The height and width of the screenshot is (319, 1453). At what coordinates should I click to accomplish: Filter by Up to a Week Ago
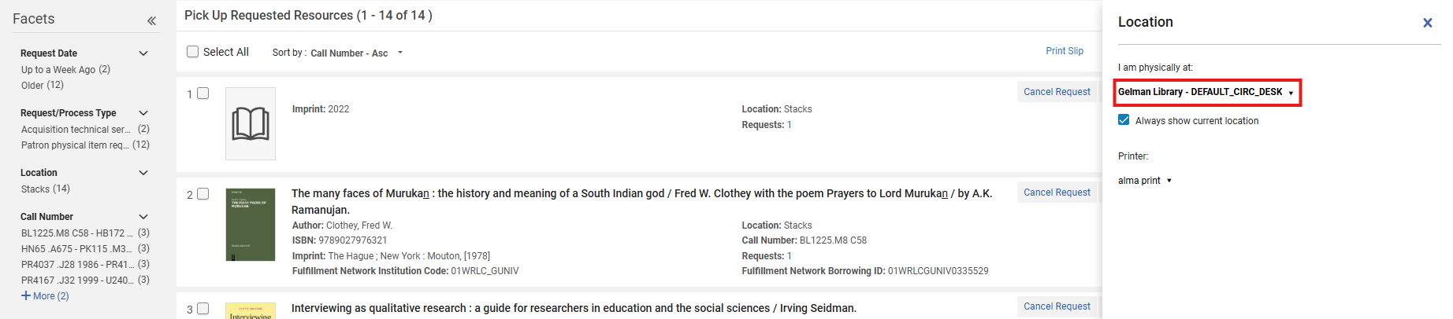pos(65,70)
